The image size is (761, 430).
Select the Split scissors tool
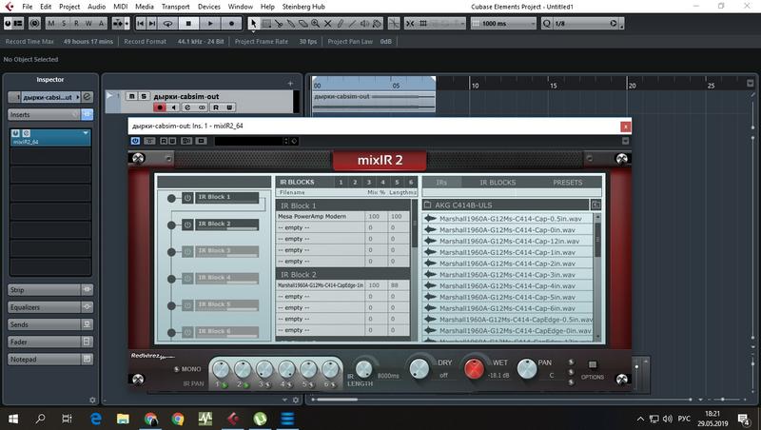click(x=279, y=23)
